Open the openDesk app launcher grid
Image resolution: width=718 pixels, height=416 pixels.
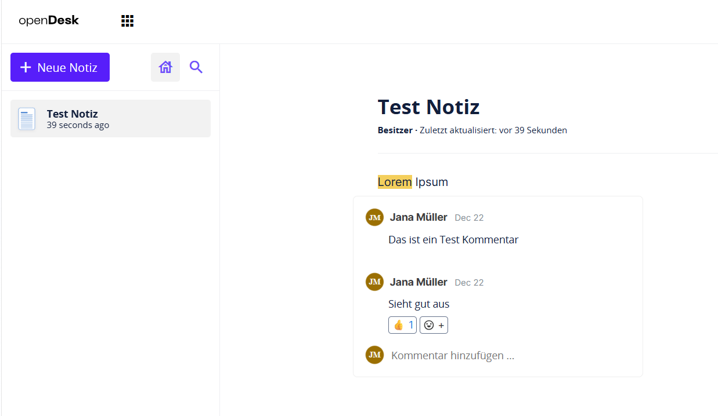pos(127,20)
